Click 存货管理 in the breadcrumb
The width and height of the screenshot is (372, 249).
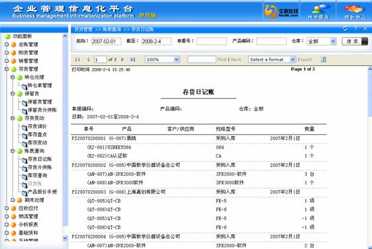pyautogui.click(x=83, y=29)
